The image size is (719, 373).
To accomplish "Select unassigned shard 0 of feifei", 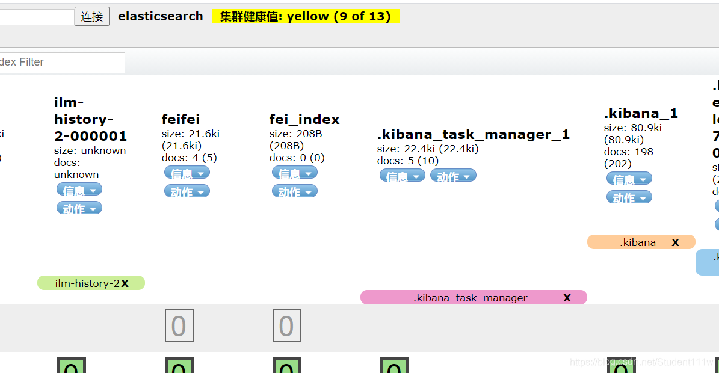I will click(x=179, y=326).
